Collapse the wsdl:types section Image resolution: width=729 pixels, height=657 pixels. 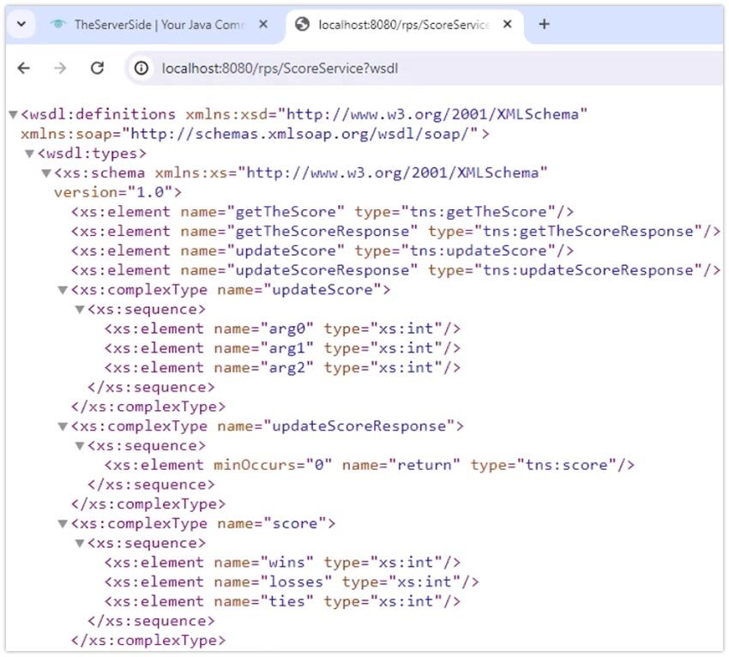click(x=31, y=153)
